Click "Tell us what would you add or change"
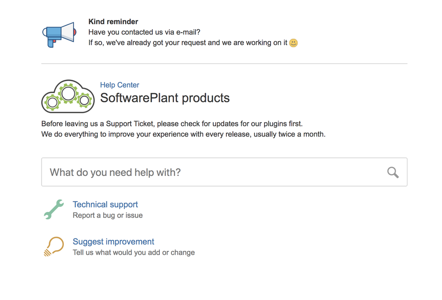Image resolution: width=442 pixels, height=300 pixels. pos(134,253)
